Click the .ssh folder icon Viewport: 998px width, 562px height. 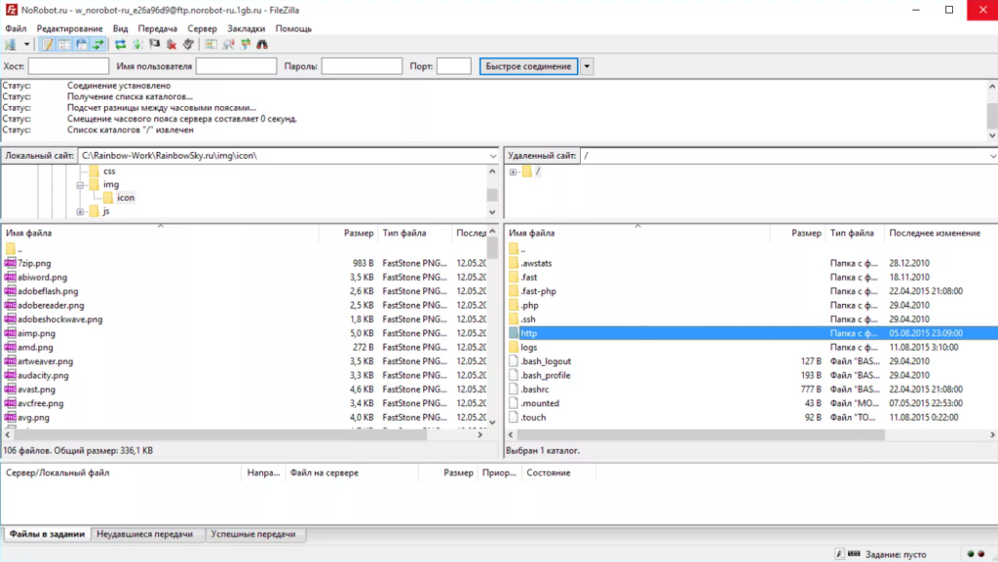coord(514,319)
